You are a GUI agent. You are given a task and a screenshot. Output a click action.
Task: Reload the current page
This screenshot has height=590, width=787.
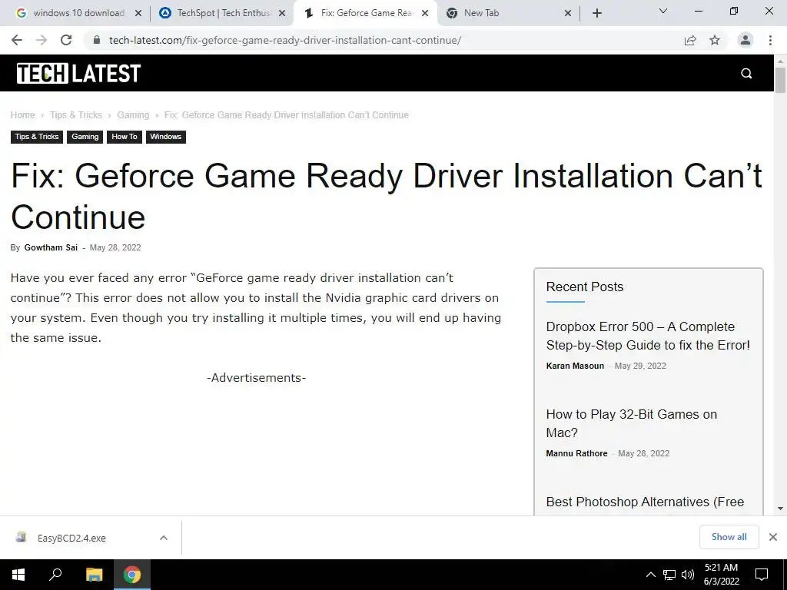coord(66,40)
